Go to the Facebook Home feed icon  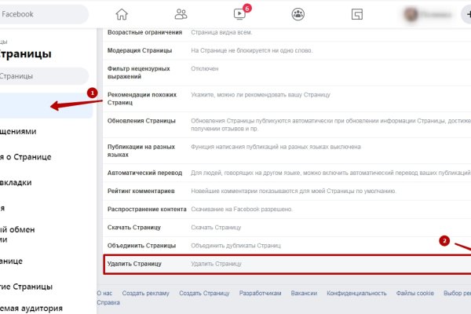(121, 13)
